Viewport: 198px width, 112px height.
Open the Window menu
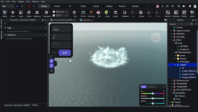[35, 1]
